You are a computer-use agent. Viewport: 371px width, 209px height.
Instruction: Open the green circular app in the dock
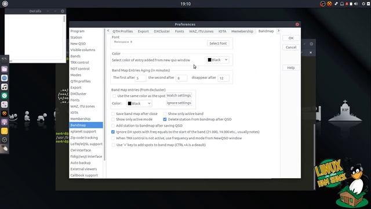click(x=4, y=96)
